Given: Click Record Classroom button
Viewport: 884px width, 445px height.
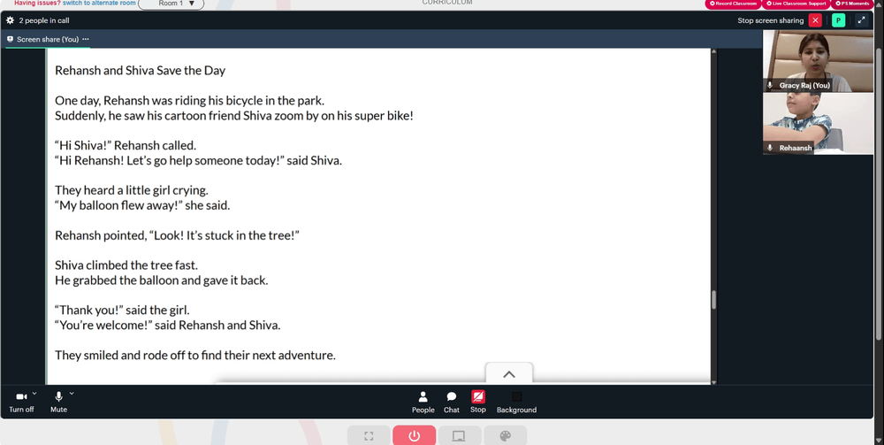Looking at the screenshot, I should click(x=733, y=4).
